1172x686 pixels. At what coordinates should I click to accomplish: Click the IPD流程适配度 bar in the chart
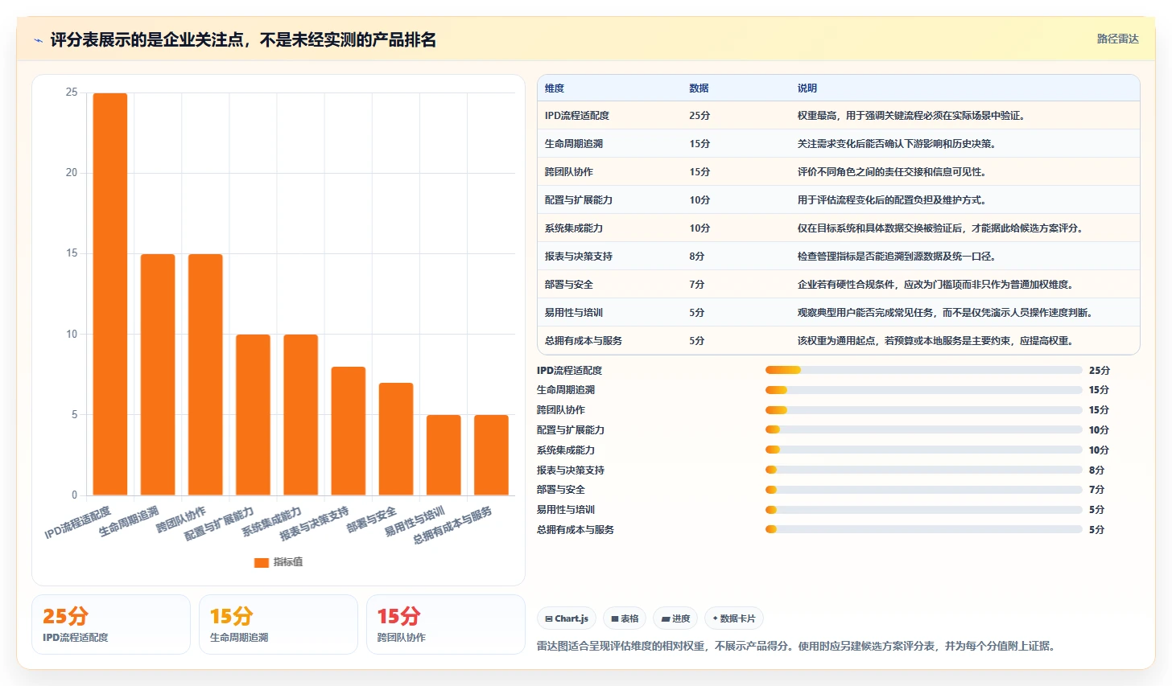tap(110, 294)
